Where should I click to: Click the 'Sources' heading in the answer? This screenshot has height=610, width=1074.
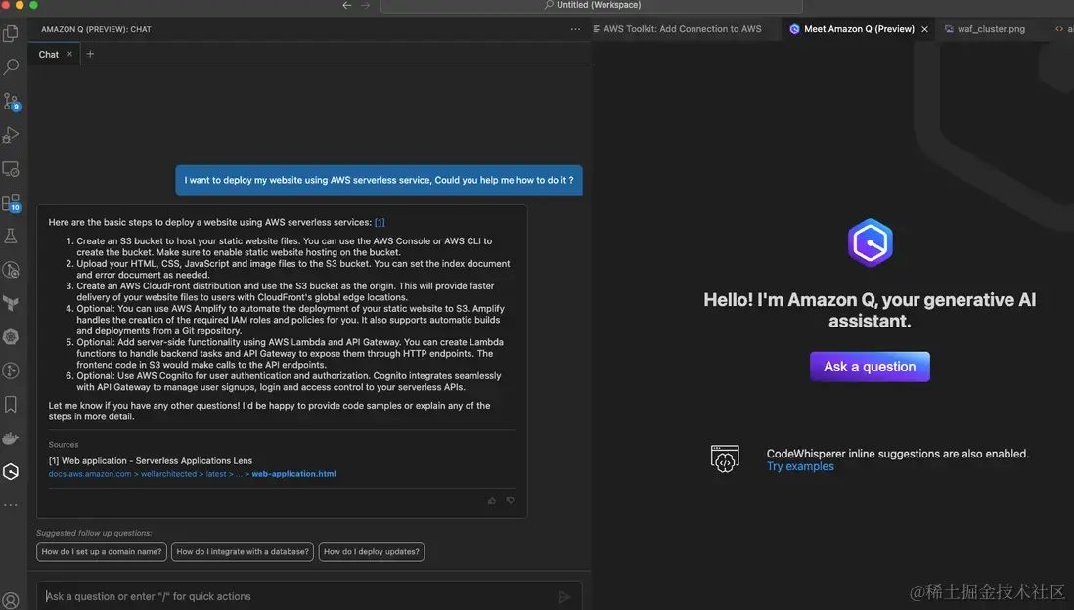[63, 445]
